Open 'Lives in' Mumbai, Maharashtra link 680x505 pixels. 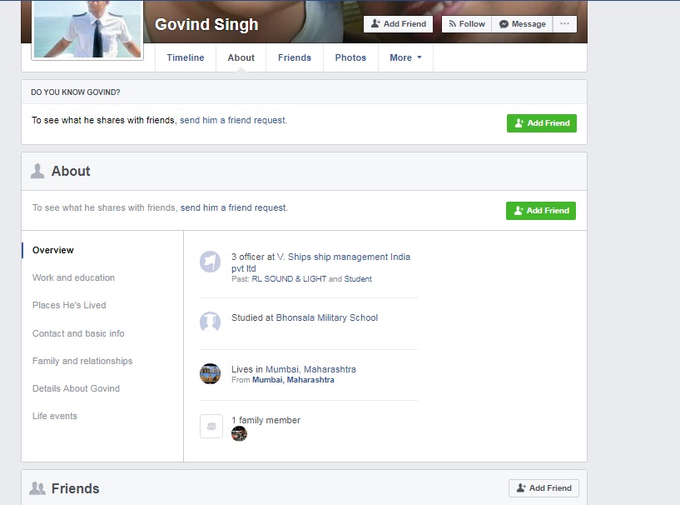tap(310, 369)
